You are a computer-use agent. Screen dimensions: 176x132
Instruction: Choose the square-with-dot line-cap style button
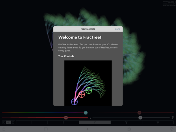tap(13, 122)
